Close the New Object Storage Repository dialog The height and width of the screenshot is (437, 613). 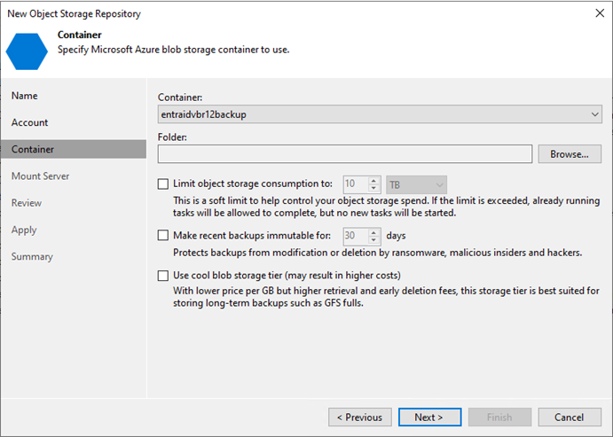pos(600,13)
